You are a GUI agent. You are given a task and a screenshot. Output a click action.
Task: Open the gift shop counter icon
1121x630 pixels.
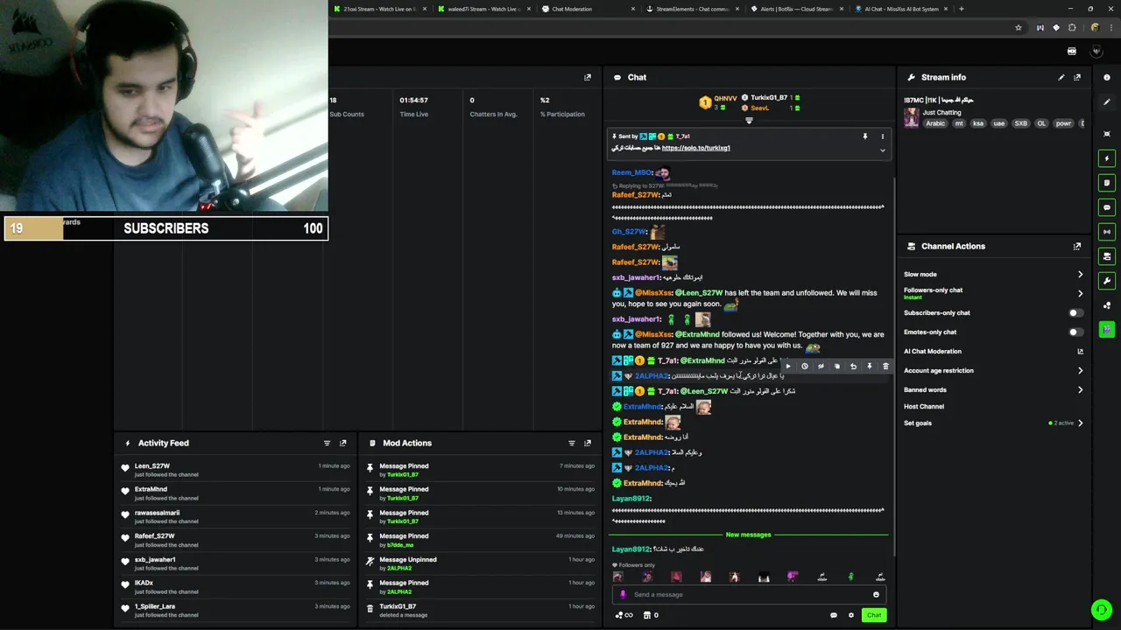651,615
